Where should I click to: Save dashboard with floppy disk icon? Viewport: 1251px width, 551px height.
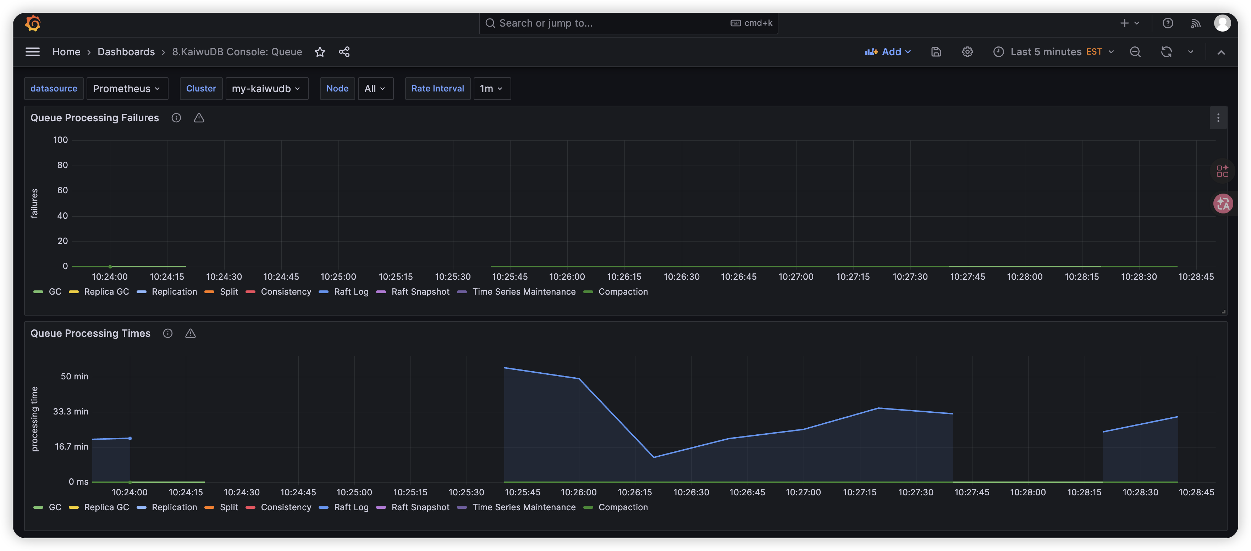(x=936, y=52)
